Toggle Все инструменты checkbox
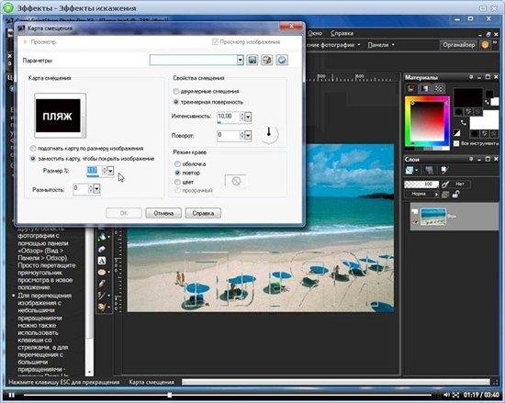The image size is (505, 403). 456,143
